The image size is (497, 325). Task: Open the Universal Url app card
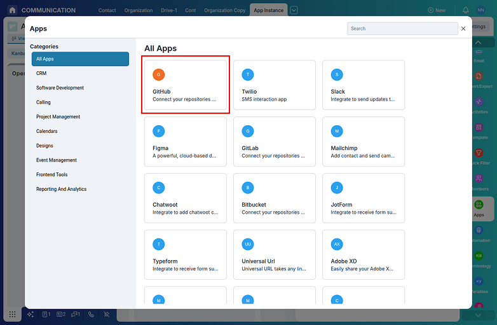(x=275, y=254)
